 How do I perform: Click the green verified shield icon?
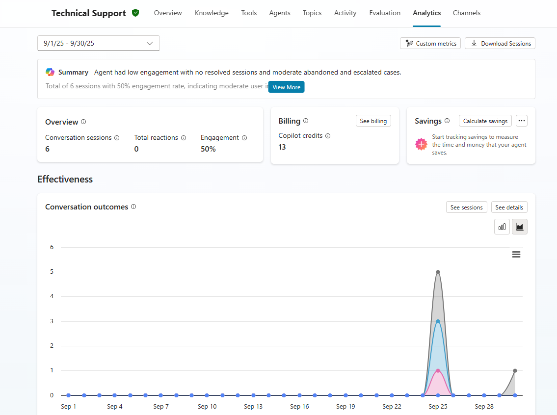point(135,13)
